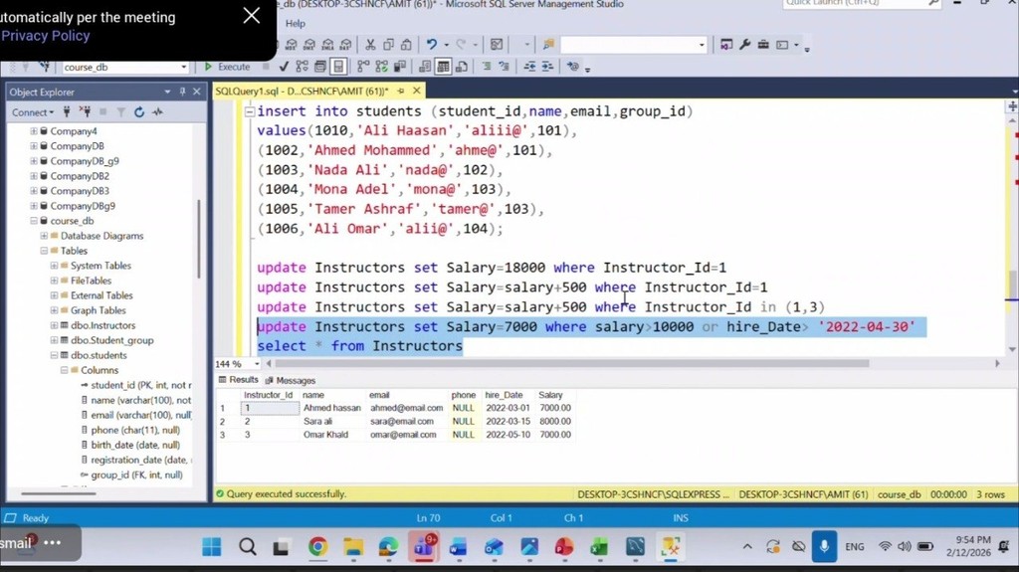Image resolution: width=1019 pixels, height=572 pixels.
Task: Open the course_db database dropdown
Action: coord(184,67)
